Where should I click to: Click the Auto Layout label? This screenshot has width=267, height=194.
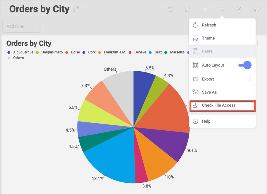(x=213, y=65)
